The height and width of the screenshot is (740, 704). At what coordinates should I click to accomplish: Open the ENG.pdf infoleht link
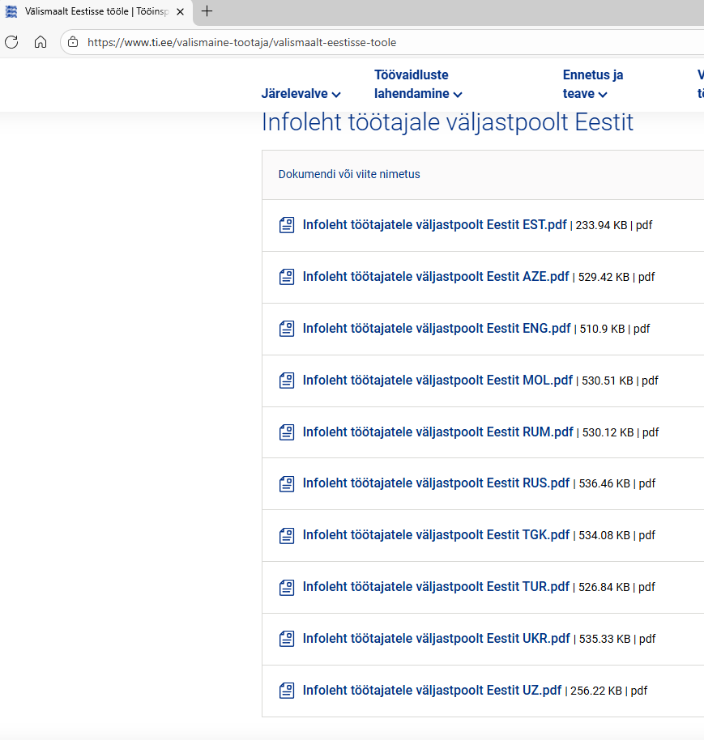pyautogui.click(x=437, y=329)
